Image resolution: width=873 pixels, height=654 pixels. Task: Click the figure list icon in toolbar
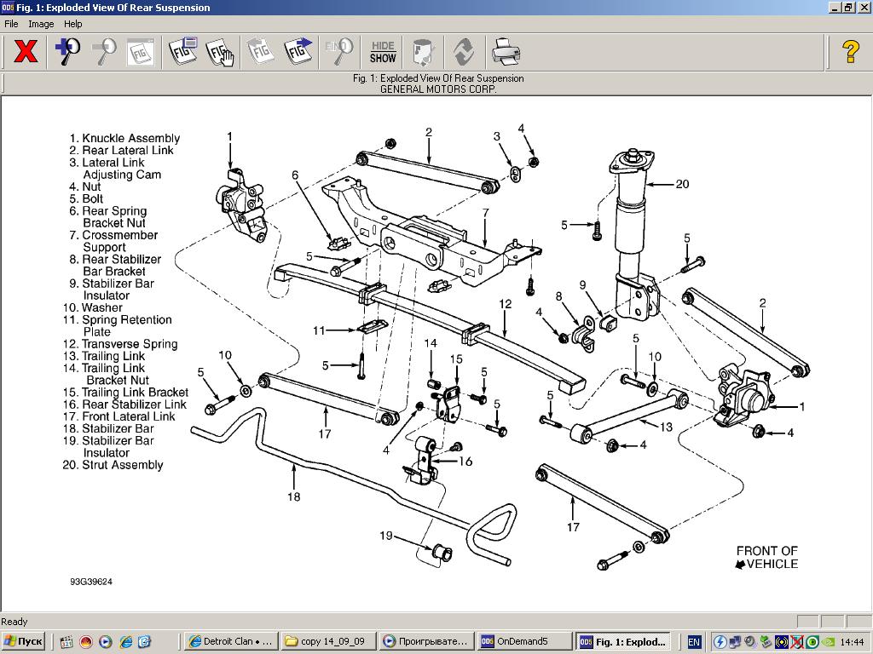182,52
